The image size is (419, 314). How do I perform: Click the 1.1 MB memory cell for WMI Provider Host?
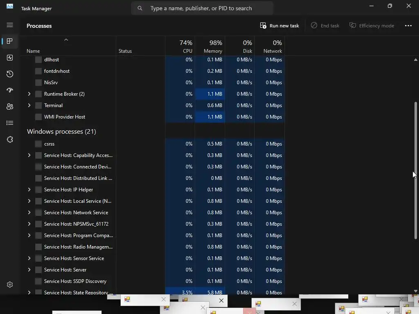click(210, 117)
